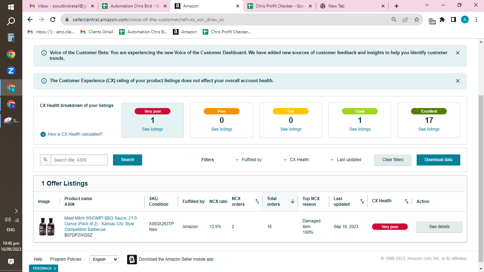This screenshot has height=272, width=484.
Task: Sort the table by NCX orders
Action: (257, 202)
